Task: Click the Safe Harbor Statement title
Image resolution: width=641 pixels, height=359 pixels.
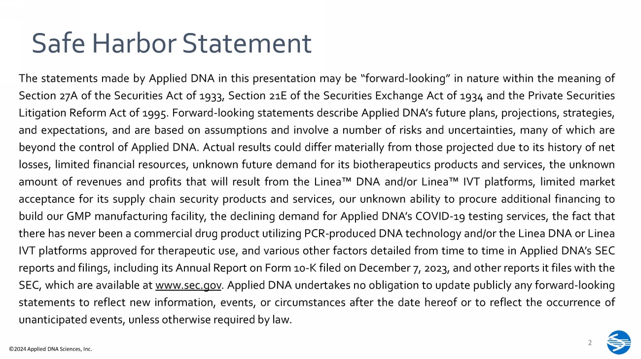Action: tap(172, 43)
